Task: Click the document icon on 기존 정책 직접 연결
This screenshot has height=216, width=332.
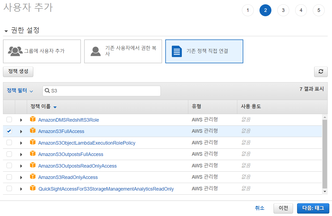Action: (x=177, y=51)
